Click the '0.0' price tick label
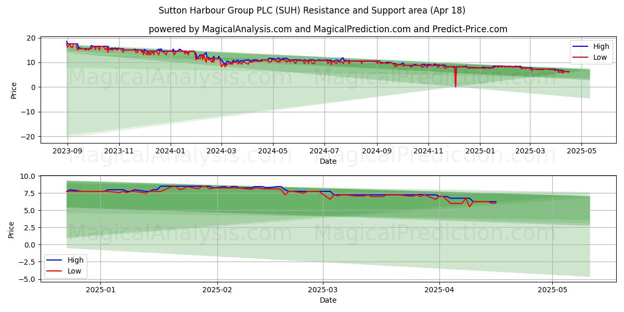The width and height of the screenshot is (624, 312). point(30,245)
